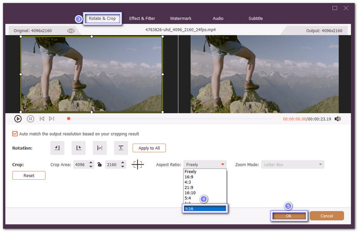Select 9:16 from the aspect ratio list

(205, 208)
